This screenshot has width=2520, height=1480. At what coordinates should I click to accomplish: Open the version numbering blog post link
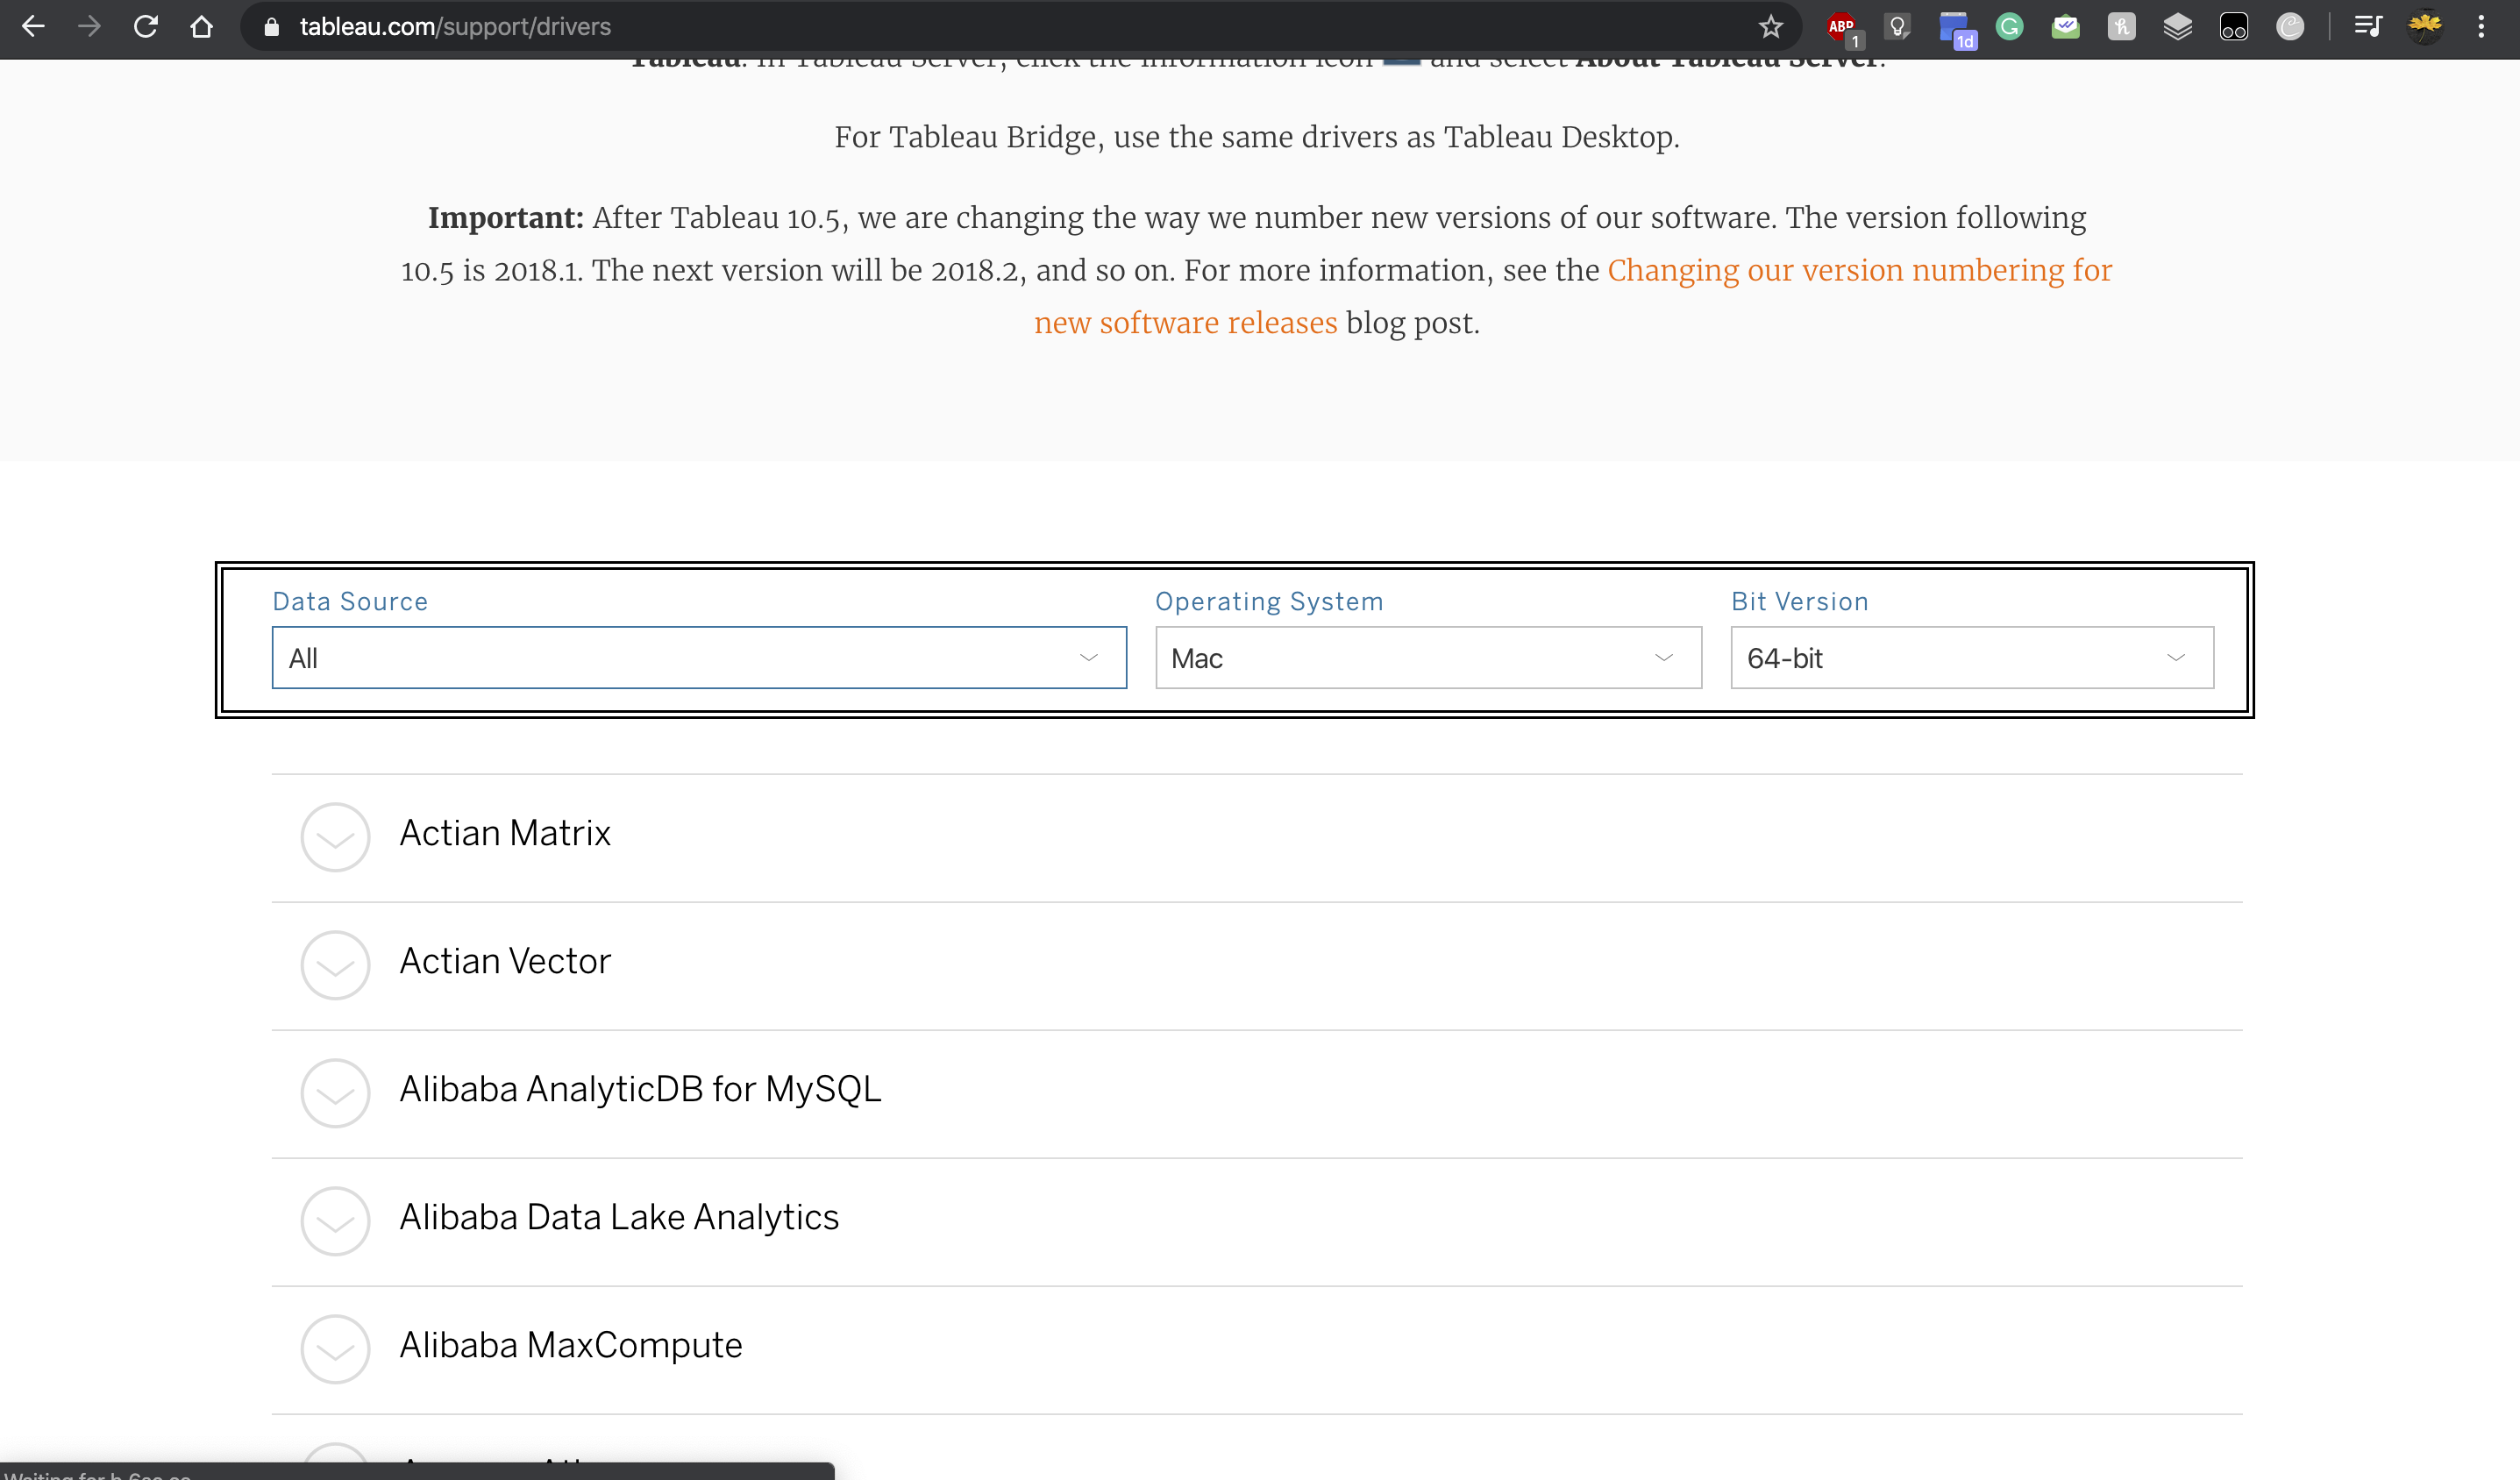pyautogui.click(x=1858, y=271)
